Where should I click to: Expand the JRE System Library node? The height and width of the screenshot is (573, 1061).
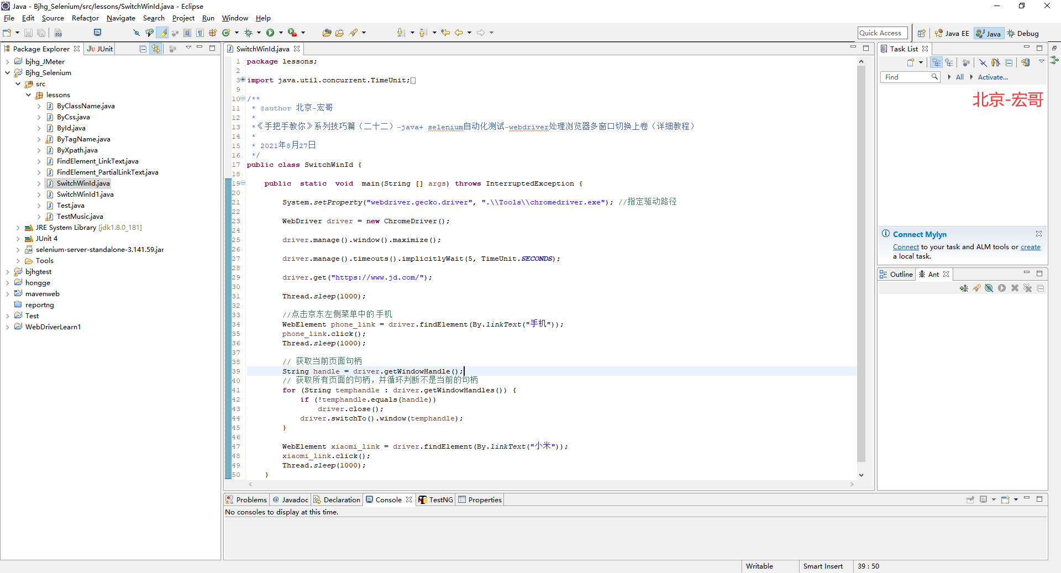(x=18, y=228)
